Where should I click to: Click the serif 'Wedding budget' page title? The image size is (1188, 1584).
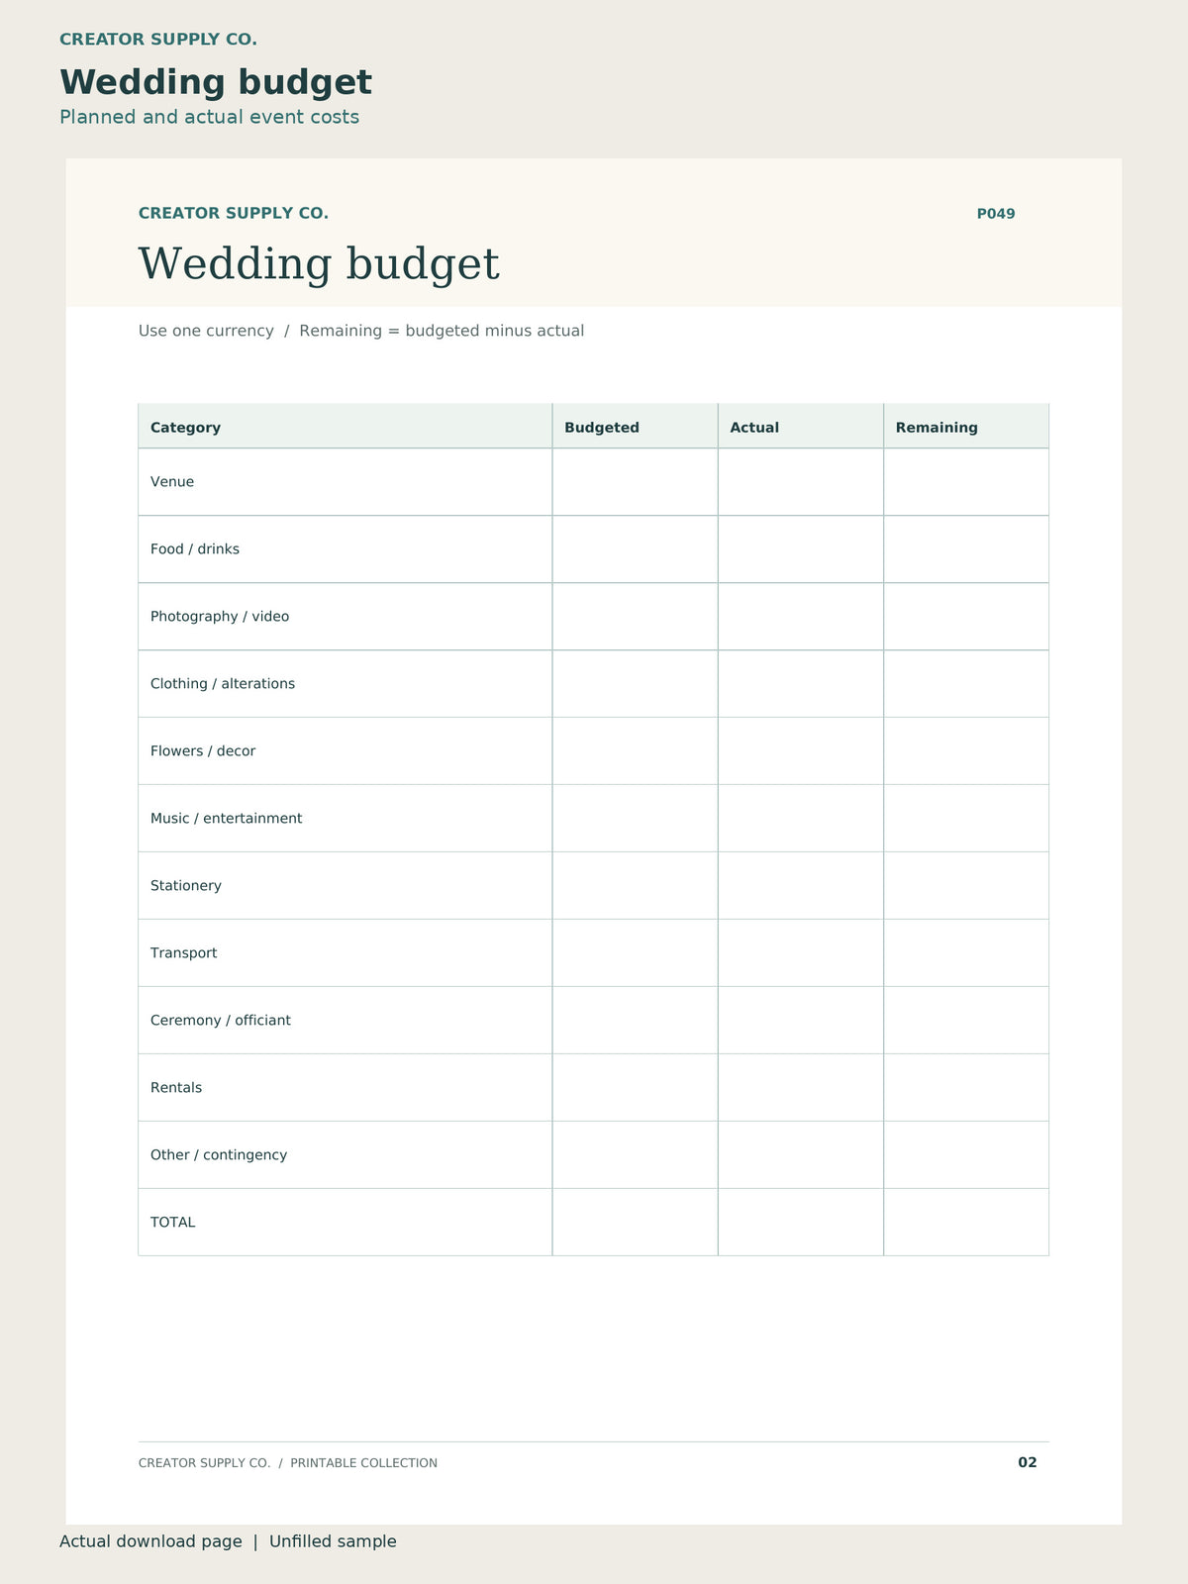pyautogui.click(x=319, y=265)
